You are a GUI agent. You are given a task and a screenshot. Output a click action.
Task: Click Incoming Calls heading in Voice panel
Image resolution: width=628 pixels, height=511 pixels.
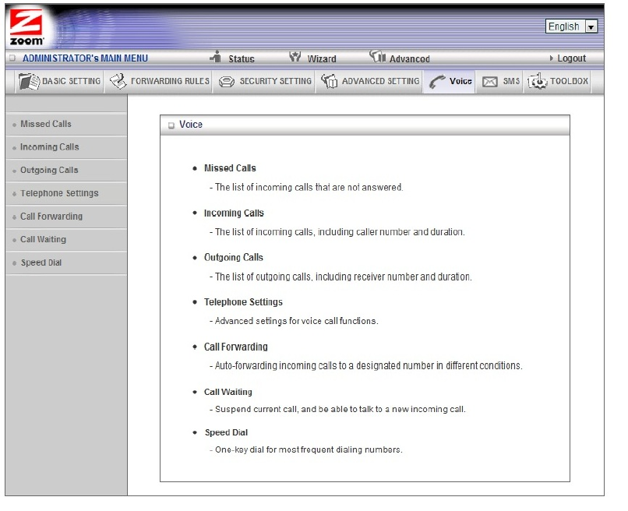pyautogui.click(x=234, y=213)
